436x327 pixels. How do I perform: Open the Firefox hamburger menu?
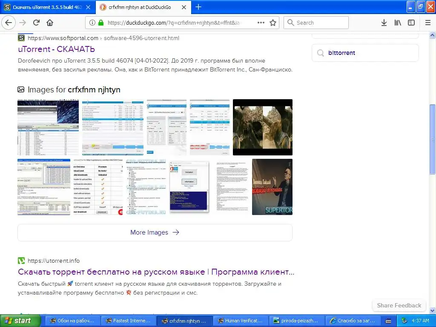coord(428,23)
